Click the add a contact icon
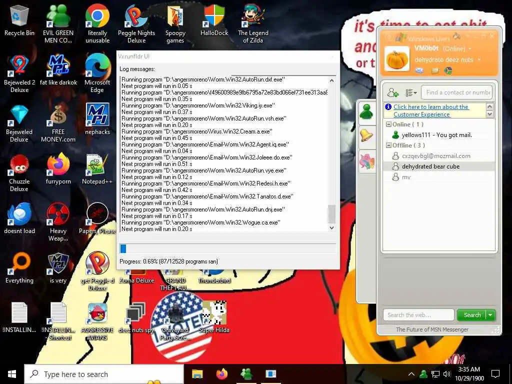 point(393,92)
